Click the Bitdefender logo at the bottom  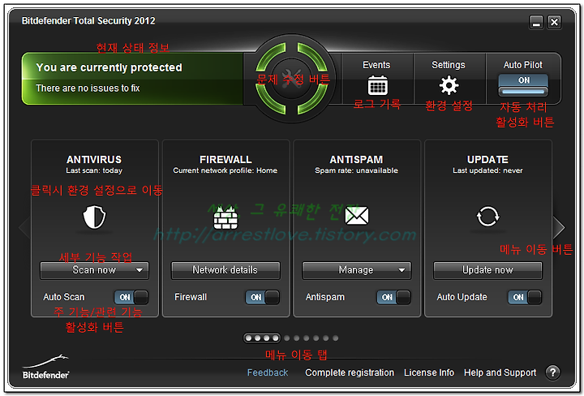(45, 367)
